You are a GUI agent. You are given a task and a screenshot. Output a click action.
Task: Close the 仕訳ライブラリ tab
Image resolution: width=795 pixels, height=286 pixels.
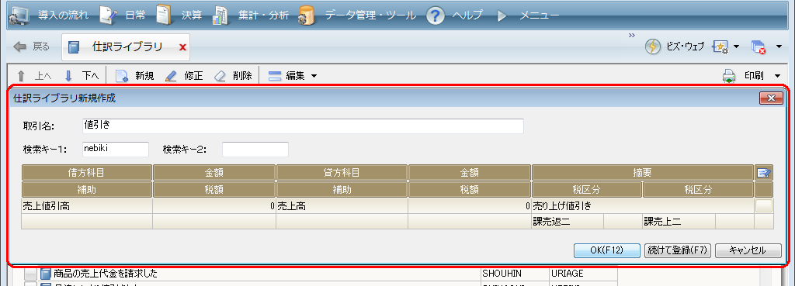point(182,47)
